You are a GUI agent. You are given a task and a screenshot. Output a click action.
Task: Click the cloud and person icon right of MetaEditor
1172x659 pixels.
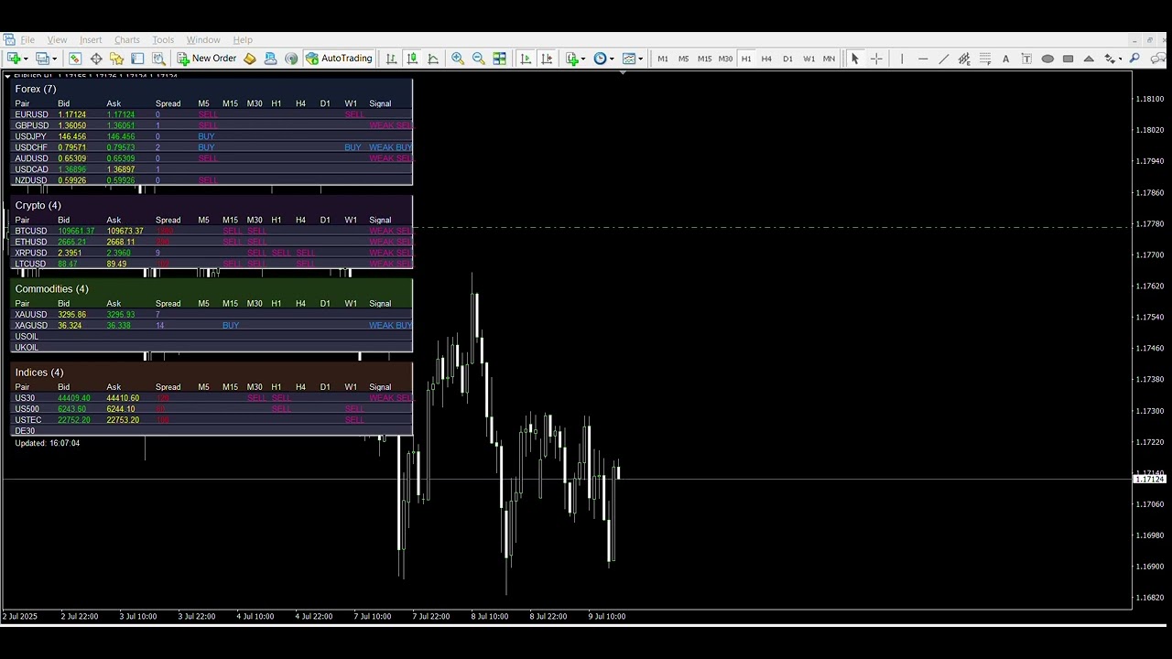pos(270,59)
